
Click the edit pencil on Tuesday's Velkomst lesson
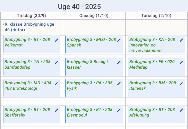[x=57, y=40]
